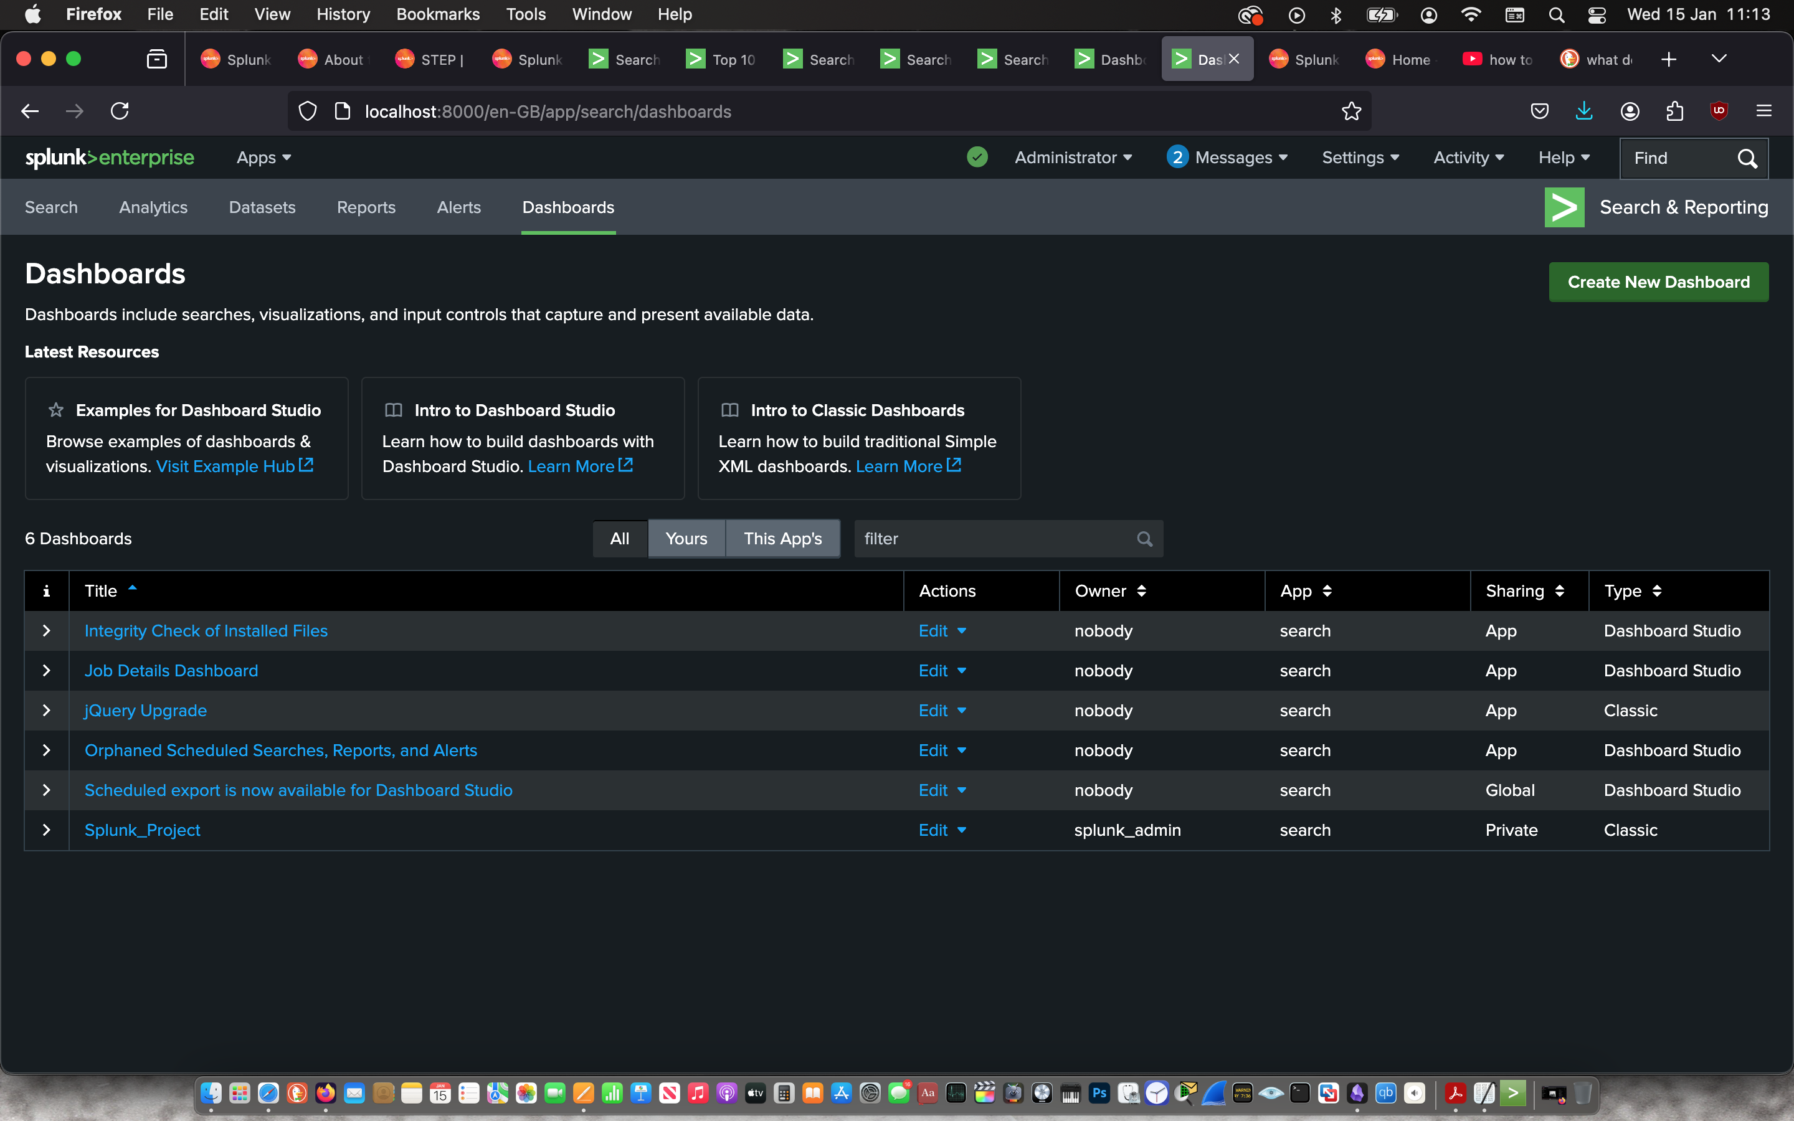Open the Job Details Dashboard link
Image resolution: width=1794 pixels, height=1121 pixels.
pos(171,670)
